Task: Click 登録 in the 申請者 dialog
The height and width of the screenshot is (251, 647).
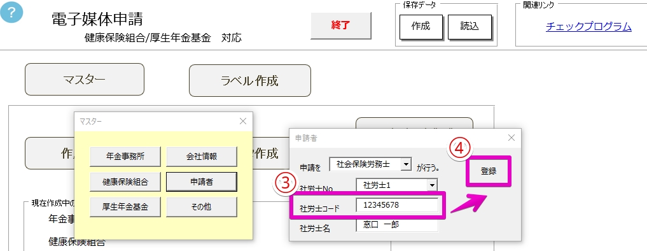Action: (489, 171)
